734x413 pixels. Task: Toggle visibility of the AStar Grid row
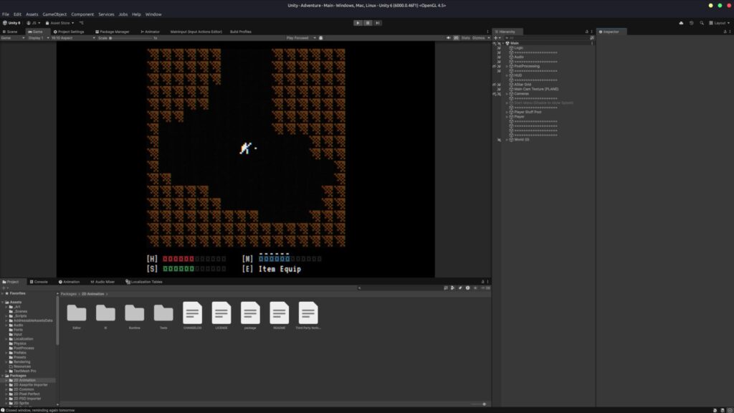[495, 85]
